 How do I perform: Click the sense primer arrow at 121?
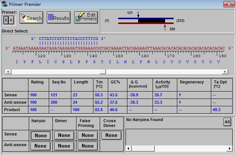pos(138,15)
